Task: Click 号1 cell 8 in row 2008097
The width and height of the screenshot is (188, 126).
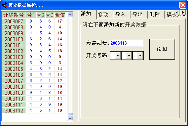Action: tap(31, 21)
